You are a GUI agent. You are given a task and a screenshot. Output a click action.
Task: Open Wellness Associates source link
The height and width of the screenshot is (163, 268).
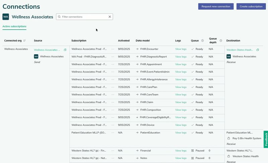(47, 50)
